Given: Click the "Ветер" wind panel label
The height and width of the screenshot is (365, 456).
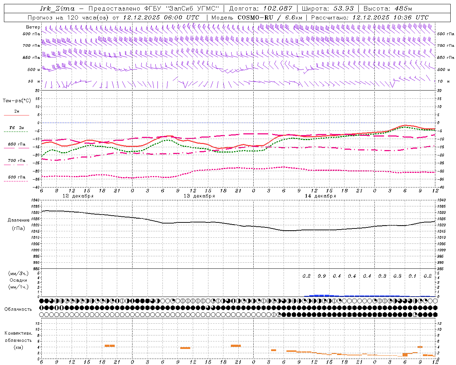Looking at the screenshot, I should pyautogui.click(x=33, y=27).
